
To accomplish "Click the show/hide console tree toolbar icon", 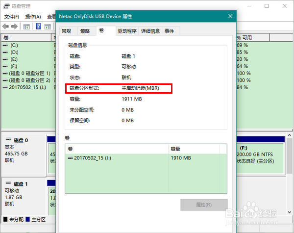I will (26, 26).
